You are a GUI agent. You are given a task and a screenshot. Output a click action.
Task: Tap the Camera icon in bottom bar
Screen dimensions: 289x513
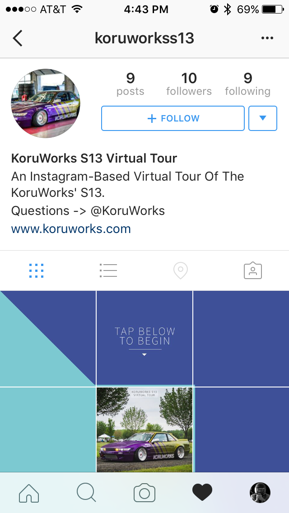144,493
